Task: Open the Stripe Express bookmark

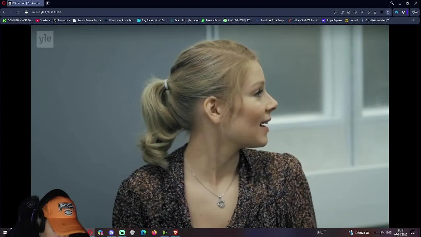Action: pyautogui.click(x=332, y=20)
